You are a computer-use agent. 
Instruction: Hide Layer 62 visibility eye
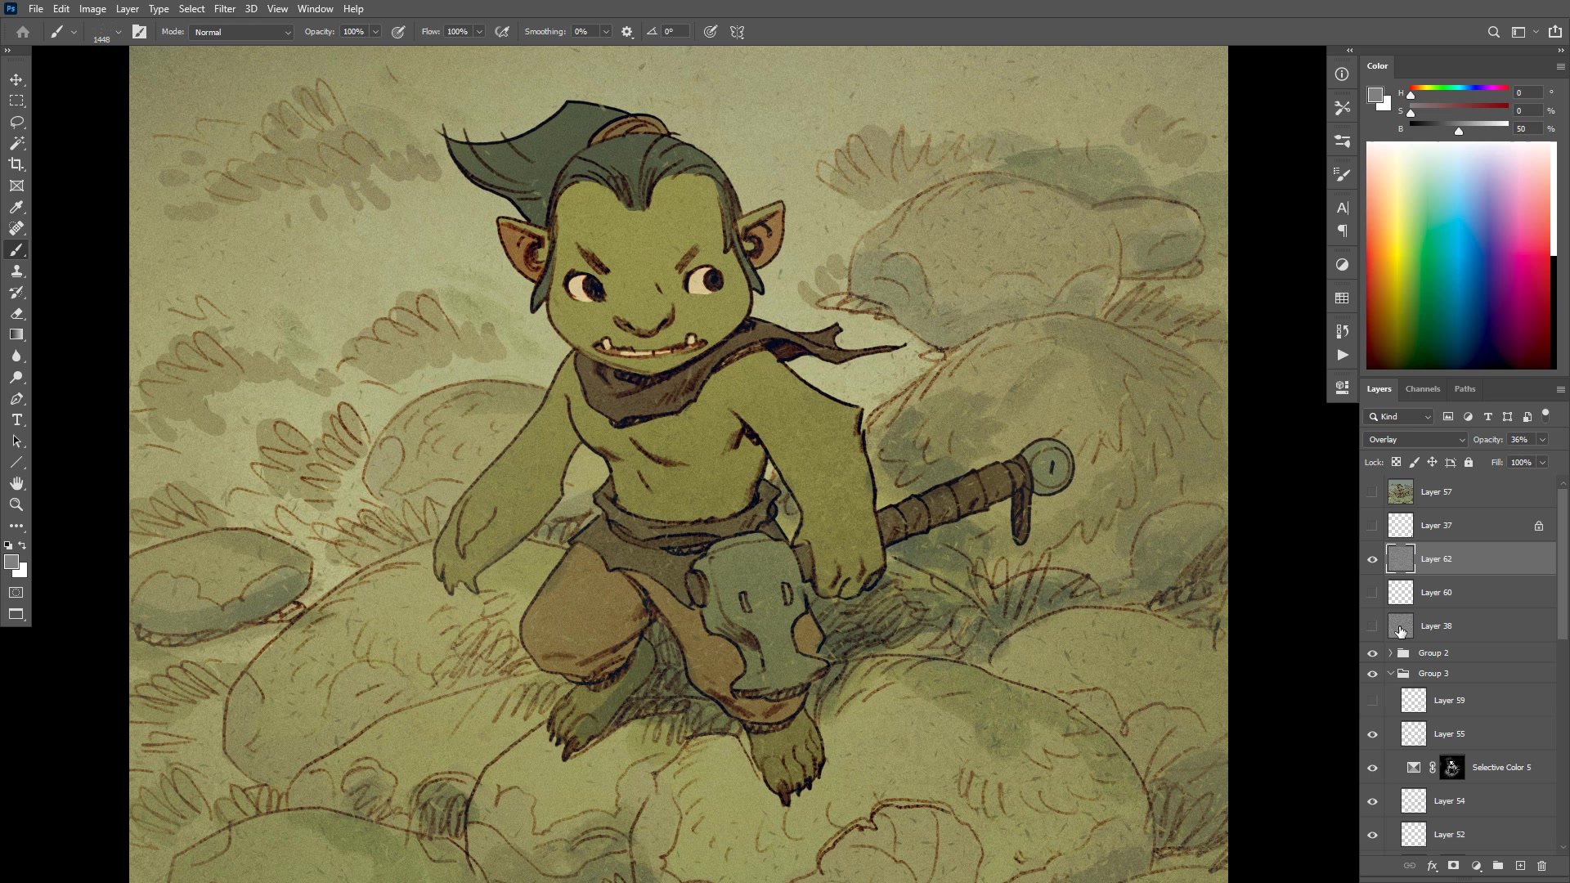coord(1372,559)
